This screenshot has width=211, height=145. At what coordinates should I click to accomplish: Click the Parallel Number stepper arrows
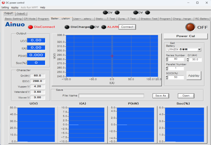click(x=167, y=68)
